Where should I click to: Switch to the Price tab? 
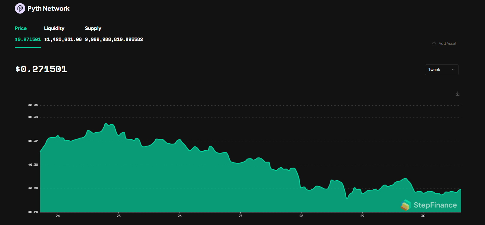coord(21,28)
